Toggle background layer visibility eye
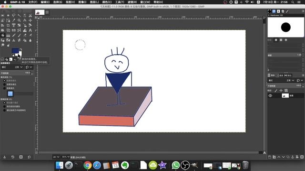This screenshot has height=171, width=305. [x=270, y=95]
